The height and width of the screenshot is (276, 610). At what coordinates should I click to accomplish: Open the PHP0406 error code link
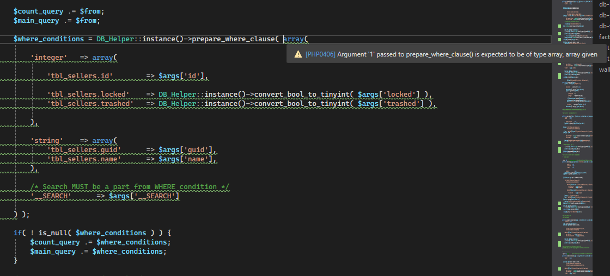320,54
